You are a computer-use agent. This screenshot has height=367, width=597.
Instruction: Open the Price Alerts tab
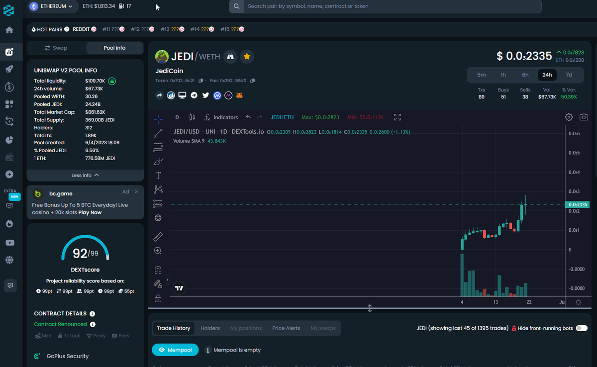pyautogui.click(x=286, y=328)
